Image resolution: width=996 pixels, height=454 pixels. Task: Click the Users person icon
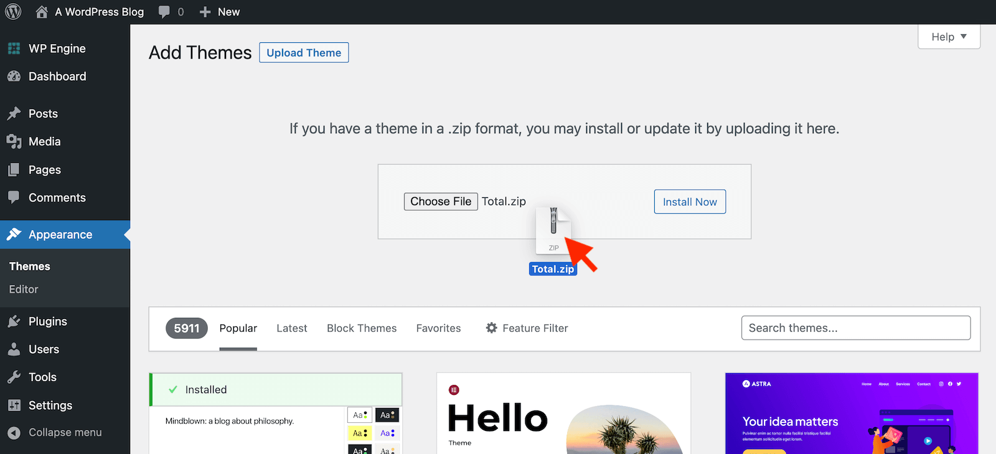(x=14, y=350)
